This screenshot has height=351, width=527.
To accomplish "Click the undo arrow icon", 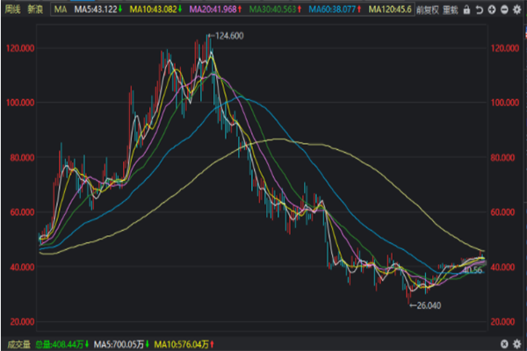I will pos(480,10).
